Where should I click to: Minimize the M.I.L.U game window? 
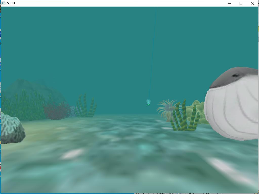(229, 3)
